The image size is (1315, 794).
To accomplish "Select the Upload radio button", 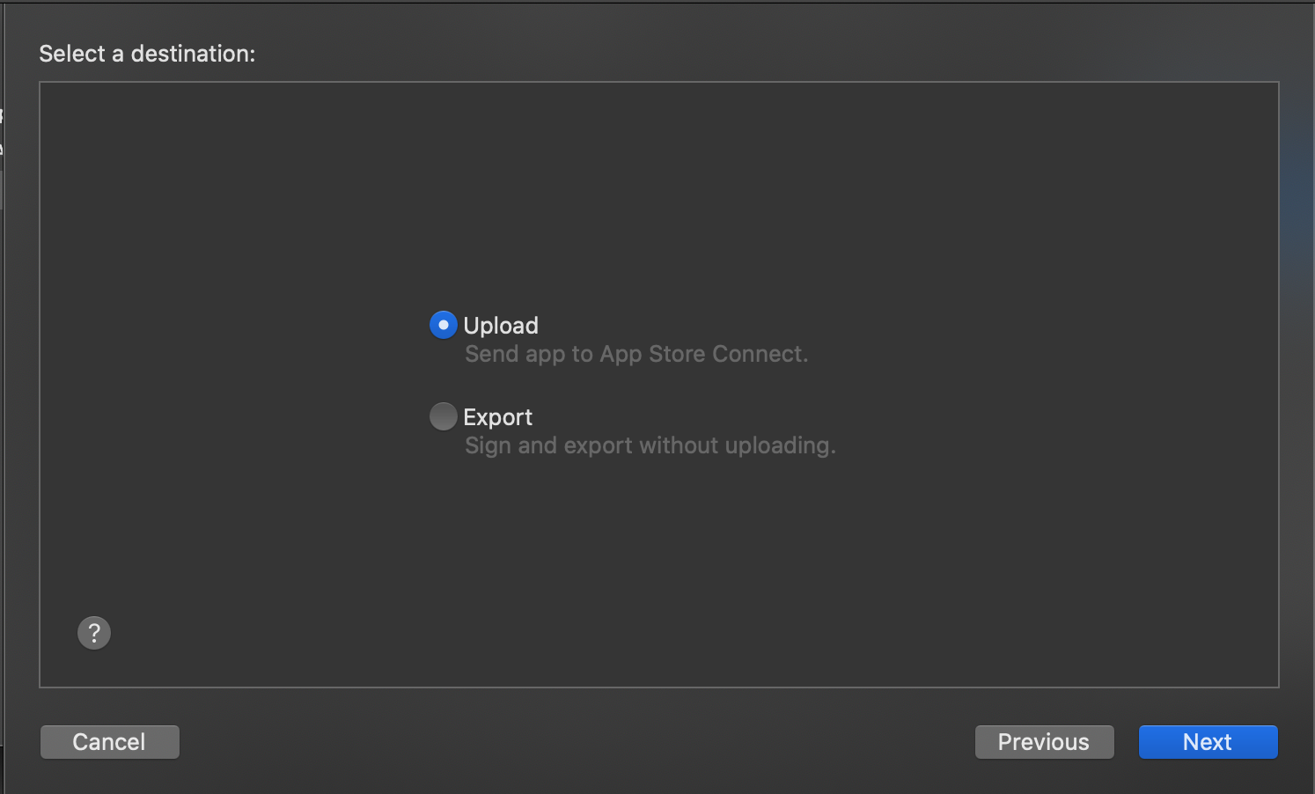I will click(x=443, y=325).
